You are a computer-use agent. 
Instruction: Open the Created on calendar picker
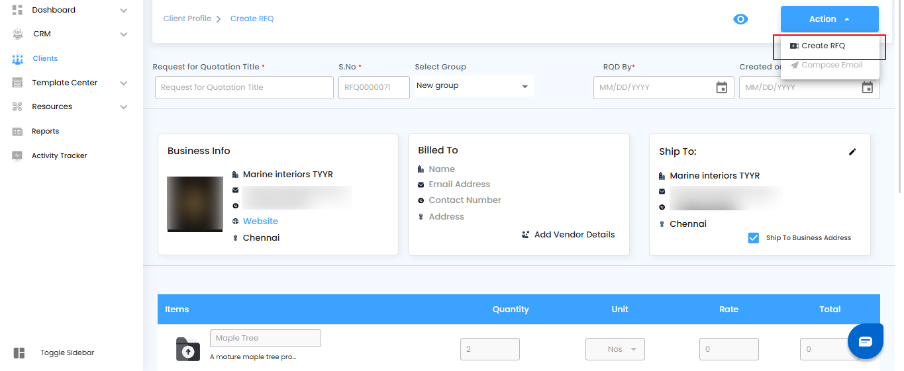(x=867, y=87)
